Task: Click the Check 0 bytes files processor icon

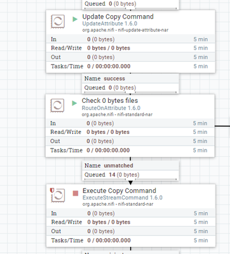Action: (57, 105)
